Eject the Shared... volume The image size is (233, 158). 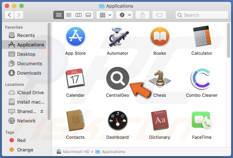pos(42,111)
